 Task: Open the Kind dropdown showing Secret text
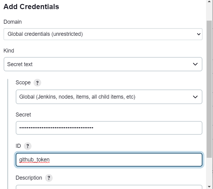click(x=103, y=64)
